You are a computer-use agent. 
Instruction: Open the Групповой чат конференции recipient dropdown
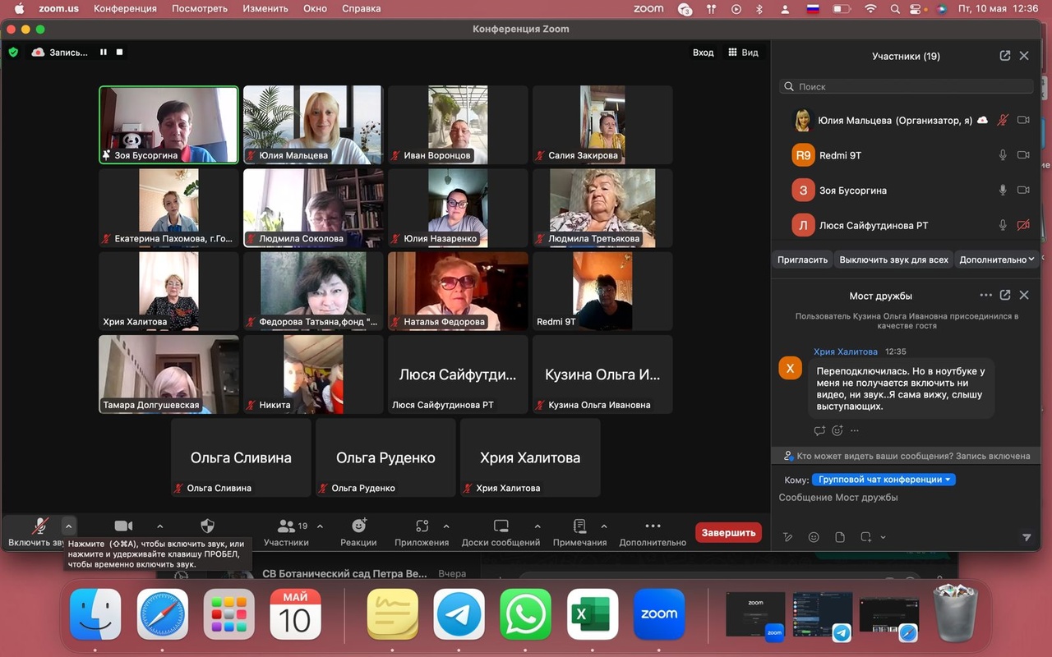pos(884,480)
